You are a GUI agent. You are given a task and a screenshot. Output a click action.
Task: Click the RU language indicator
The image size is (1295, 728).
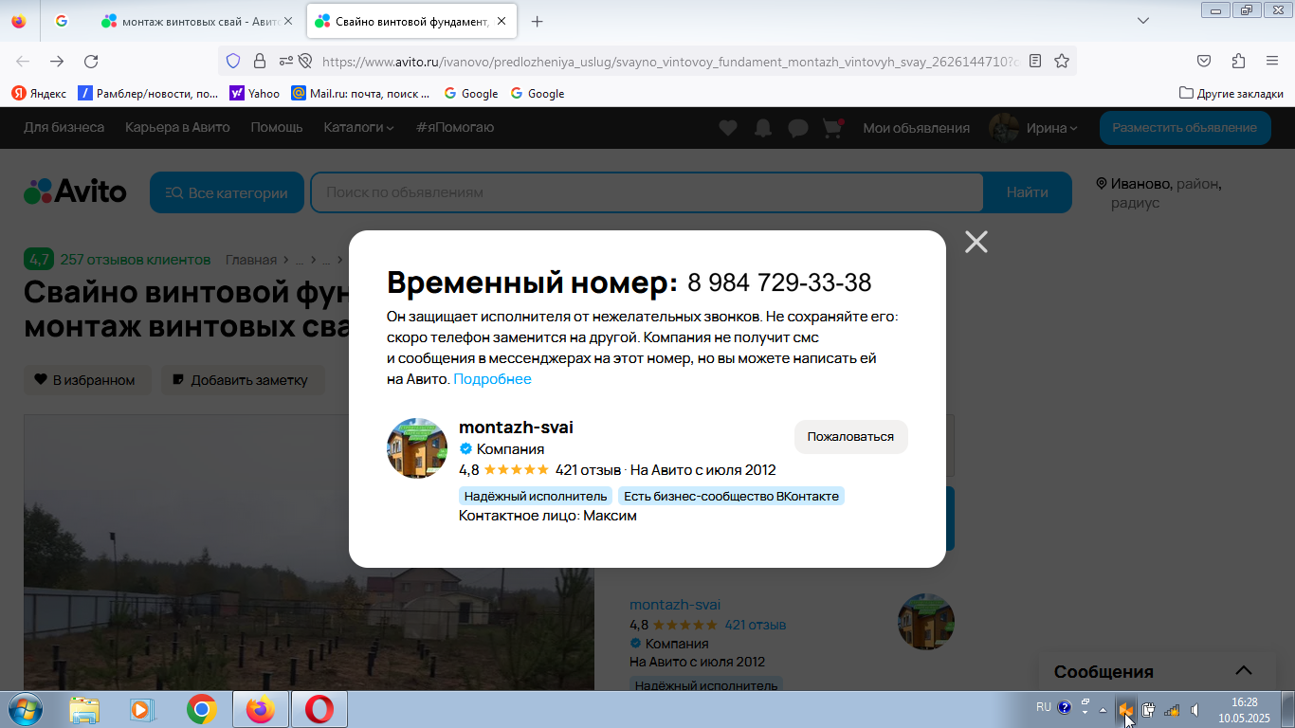tap(1043, 707)
